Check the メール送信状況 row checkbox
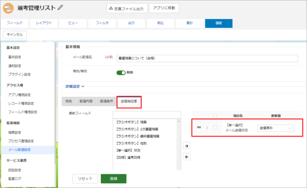This screenshot has height=188, width=307. pos(215,128)
